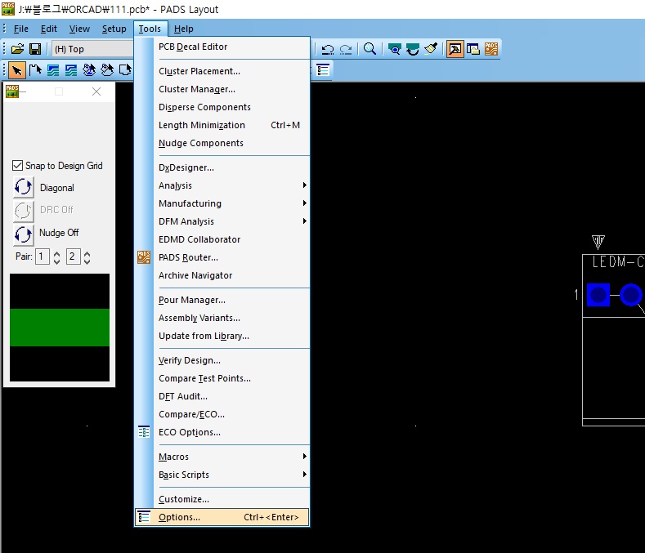
Task: Click the first layered routing icon
Action: coord(53,70)
